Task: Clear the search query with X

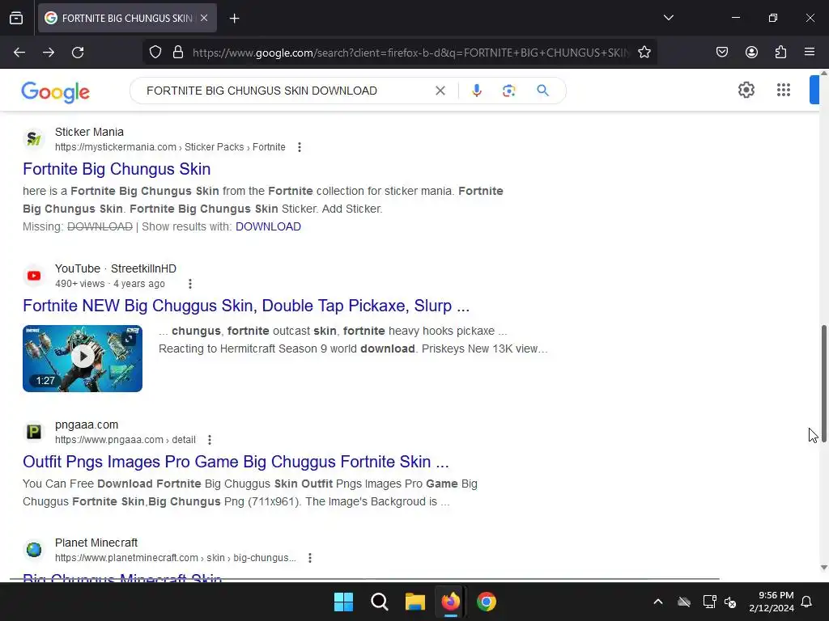Action: coord(440,91)
